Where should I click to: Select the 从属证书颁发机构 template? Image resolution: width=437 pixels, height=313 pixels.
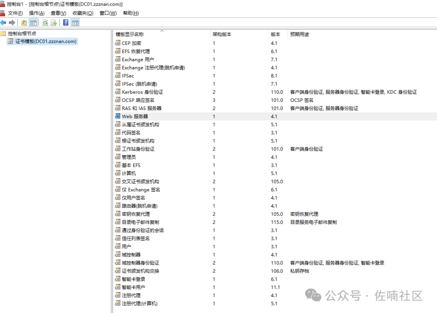pyautogui.click(x=140, y=124)
